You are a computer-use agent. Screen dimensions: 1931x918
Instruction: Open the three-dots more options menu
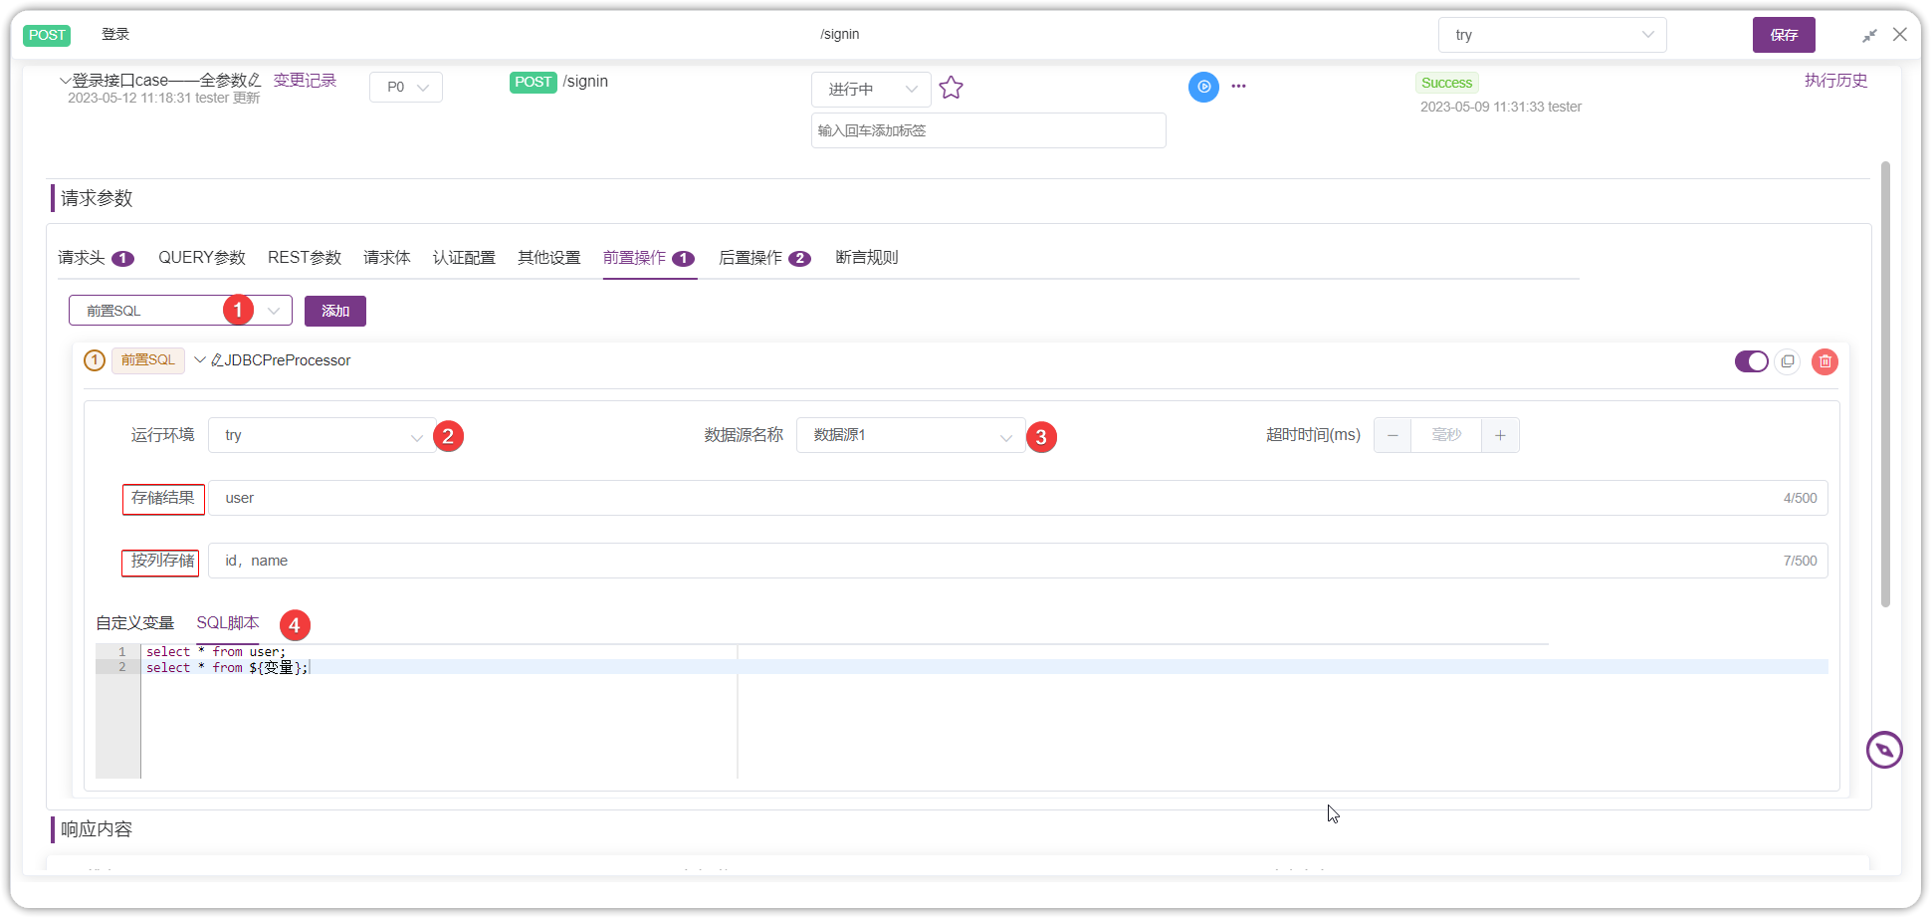[x=1238, y=87]
